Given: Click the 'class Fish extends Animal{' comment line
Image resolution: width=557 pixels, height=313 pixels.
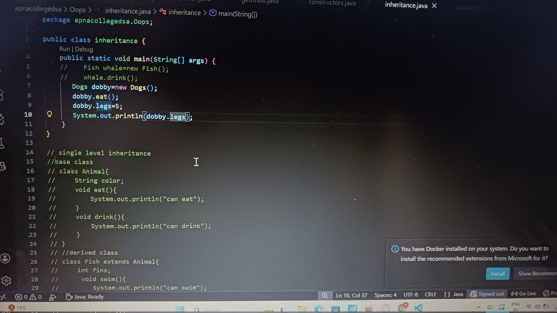Looking at the screenshot, I should [x=104, y=262].
